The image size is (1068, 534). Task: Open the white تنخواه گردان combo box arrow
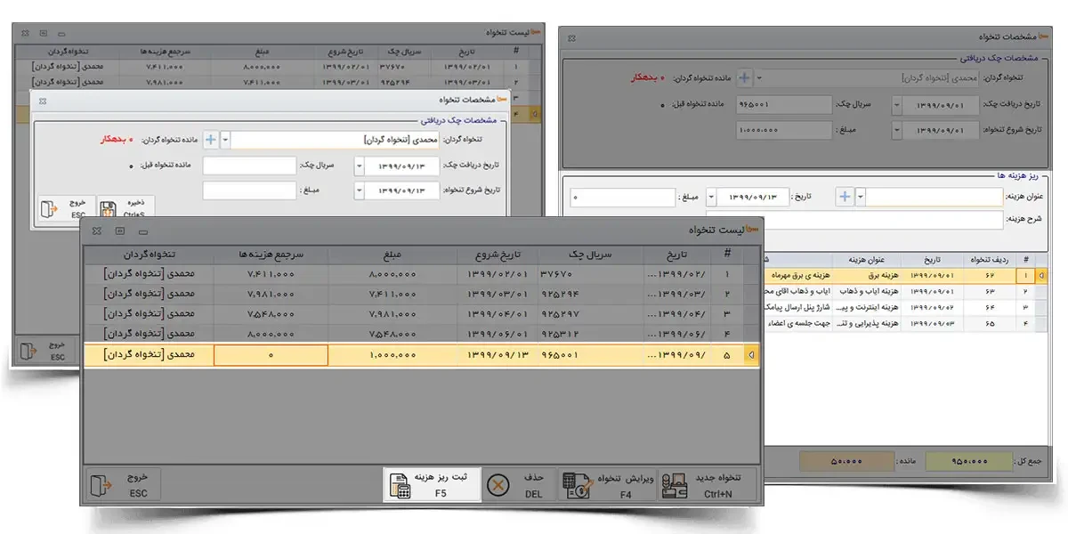(226, 140)
